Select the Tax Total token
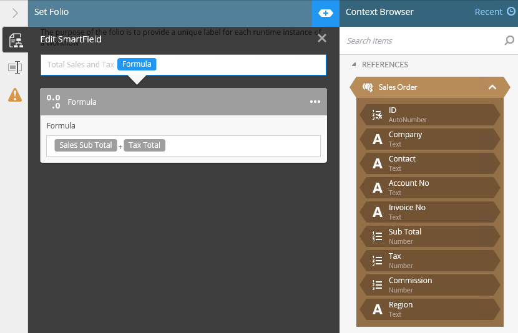 [x=144, y=145]
